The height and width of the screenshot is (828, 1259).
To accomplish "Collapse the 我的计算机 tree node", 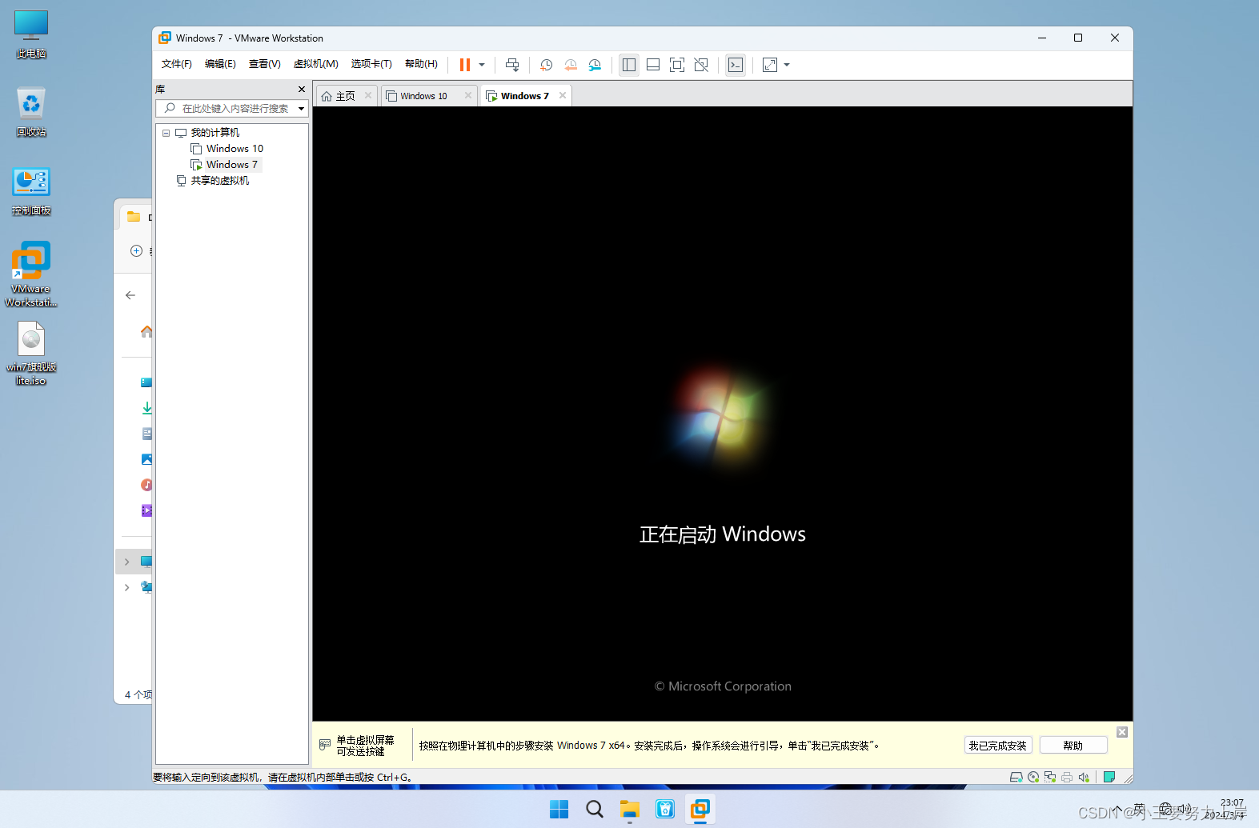I will (x=166, y=133).
